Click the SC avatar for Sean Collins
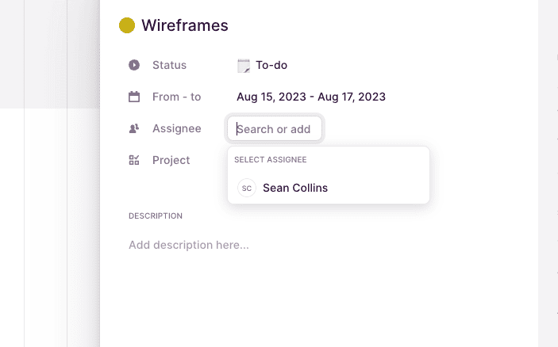Image resolution: width=558 pixels, height=347 pixels. click(x=247, y=188)
